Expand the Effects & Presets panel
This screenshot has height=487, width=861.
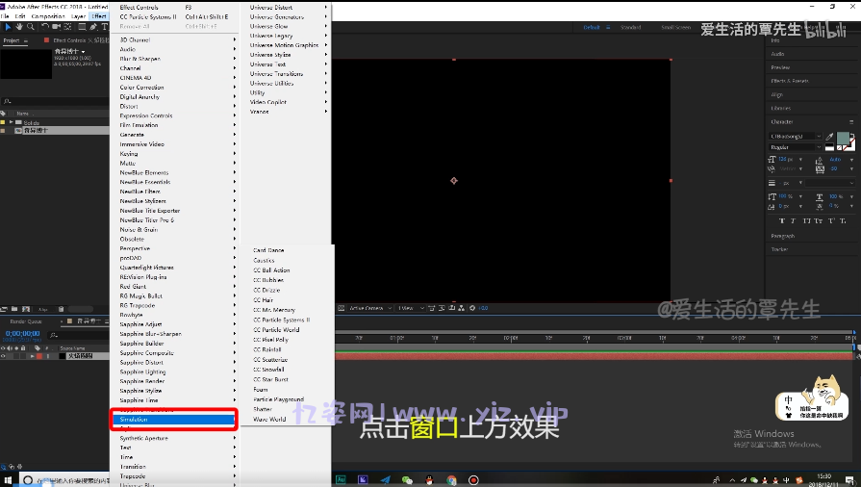point(789,81)
